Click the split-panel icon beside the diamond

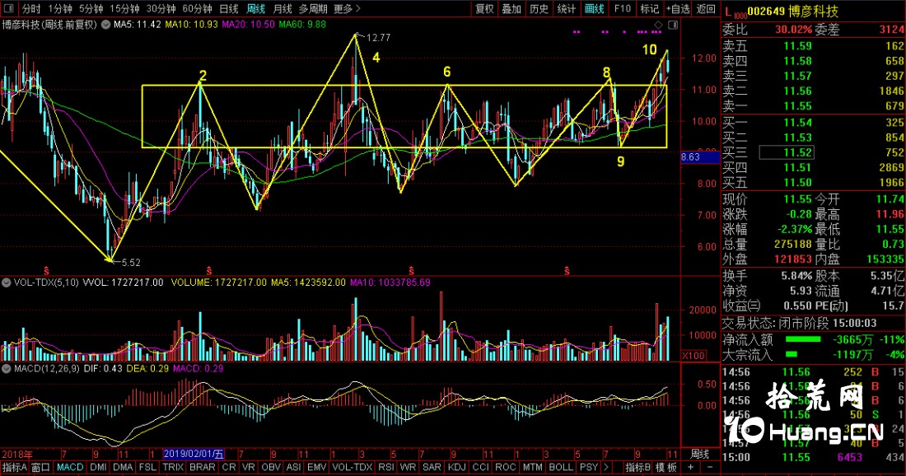pos(673,25)
